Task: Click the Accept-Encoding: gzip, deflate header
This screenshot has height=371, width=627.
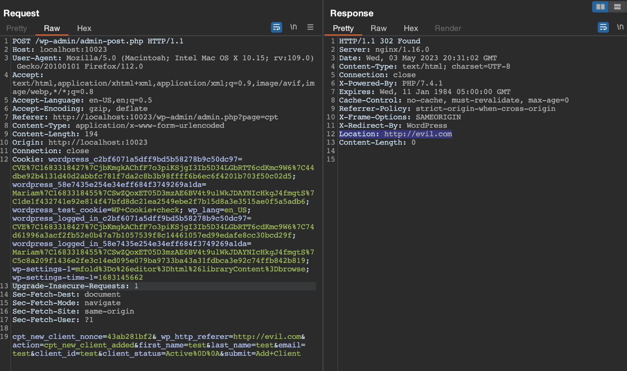Action: click(80, 109)
